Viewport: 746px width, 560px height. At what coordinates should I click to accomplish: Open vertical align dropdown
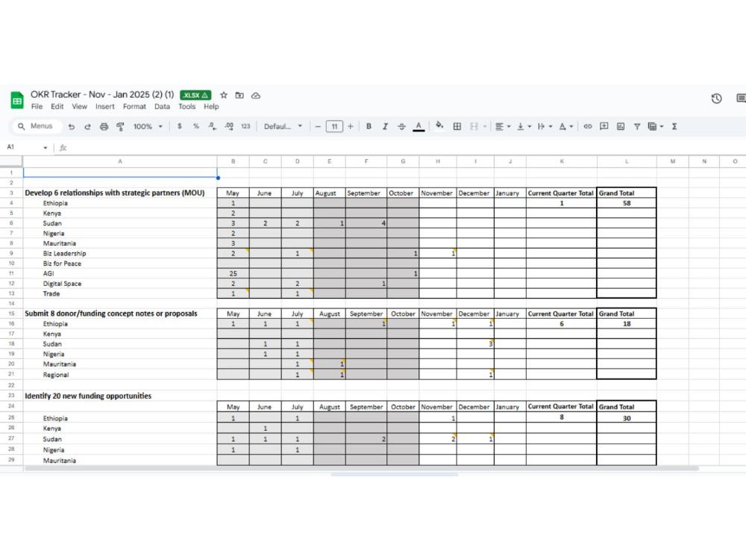(x=524, y=126)
